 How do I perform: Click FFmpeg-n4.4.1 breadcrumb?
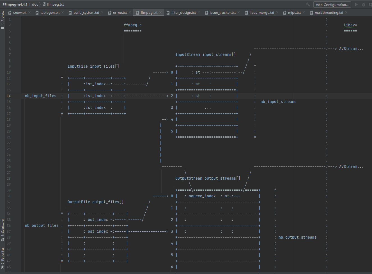point(15,4)
